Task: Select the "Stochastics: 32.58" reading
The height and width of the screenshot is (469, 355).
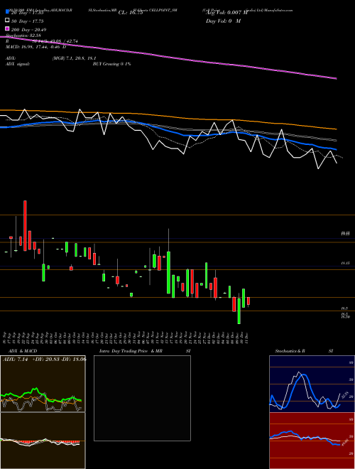Action: (x=23, y=36)
